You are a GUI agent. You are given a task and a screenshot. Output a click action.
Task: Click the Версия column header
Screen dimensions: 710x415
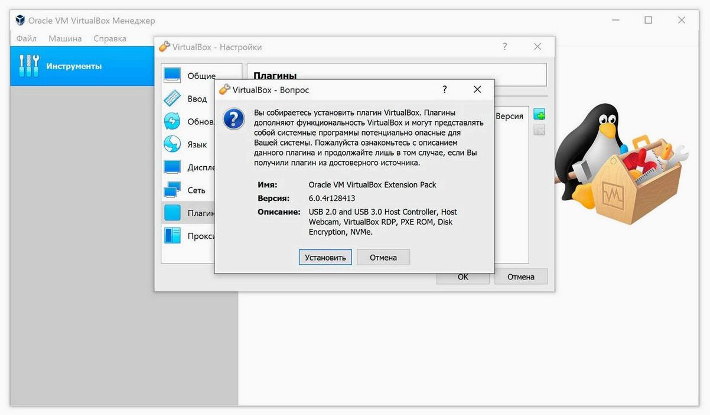[509, 116]
